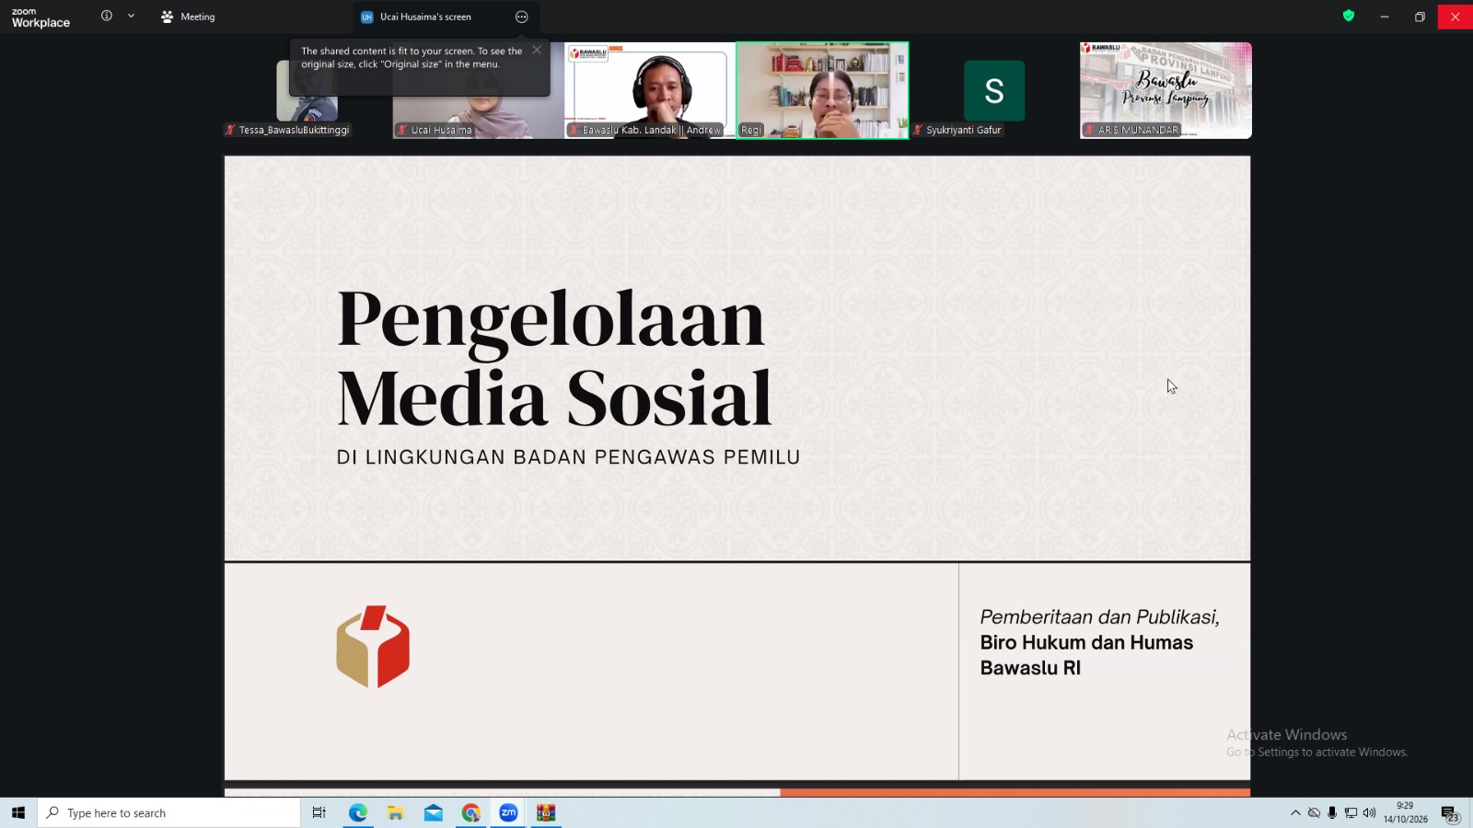
Task: Open the Windows notification center
Action: (x=1450, y=813)
